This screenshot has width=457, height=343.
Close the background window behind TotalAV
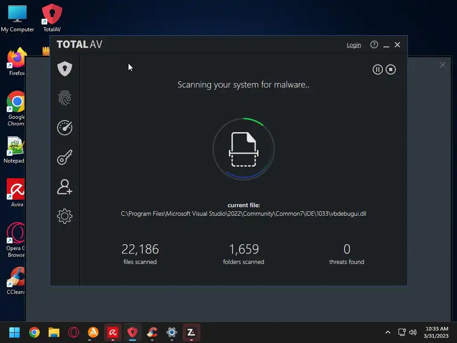point(442,65)
